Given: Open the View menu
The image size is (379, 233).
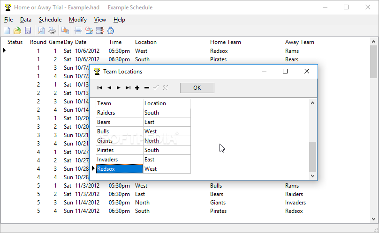Looking at the screenshot, I should [x=100, y=20].
